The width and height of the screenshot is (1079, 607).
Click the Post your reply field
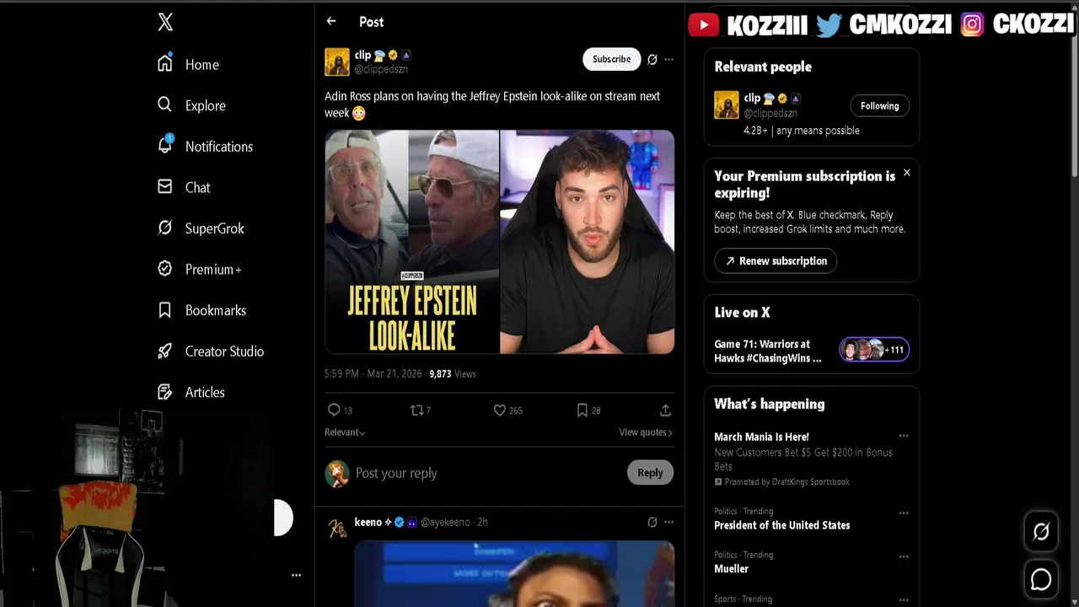[485, 473]
